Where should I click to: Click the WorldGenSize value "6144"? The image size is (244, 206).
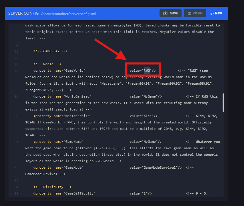click(148, 116)
